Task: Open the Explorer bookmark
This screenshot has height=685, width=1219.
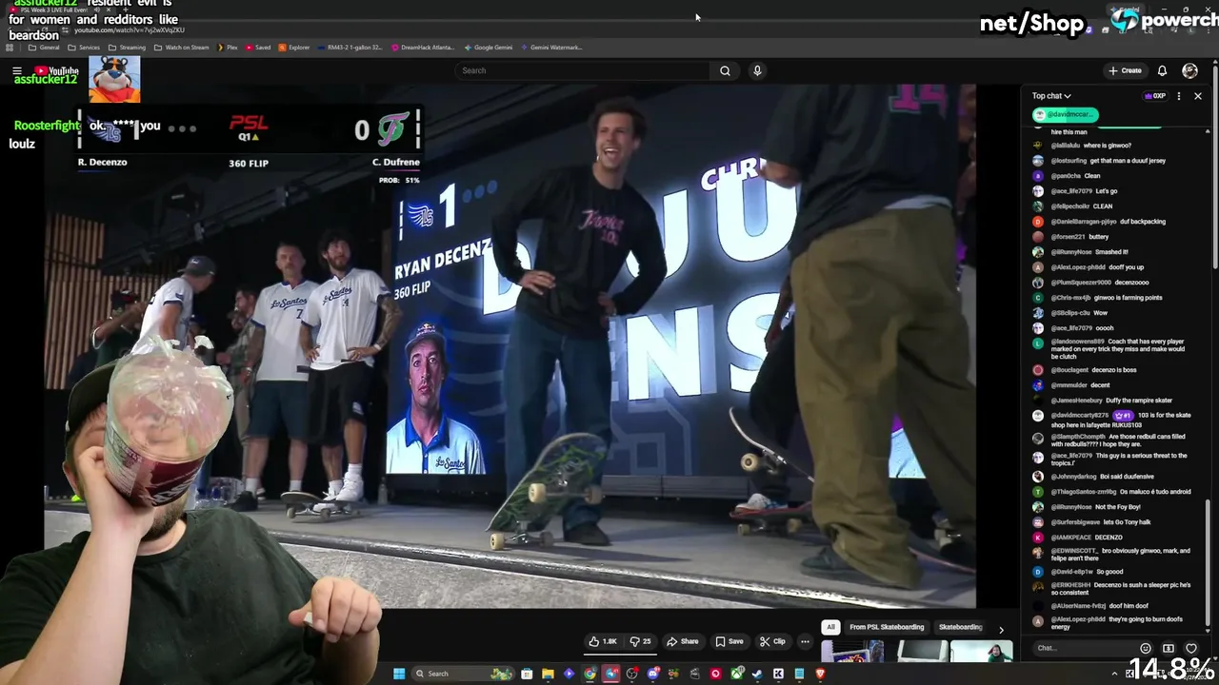Action: [x=294, y=48]
